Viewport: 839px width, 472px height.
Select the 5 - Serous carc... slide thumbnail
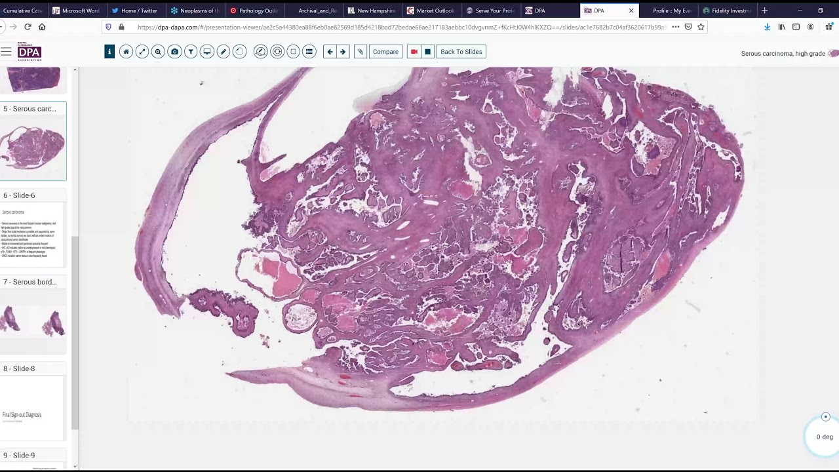(33, 142)
